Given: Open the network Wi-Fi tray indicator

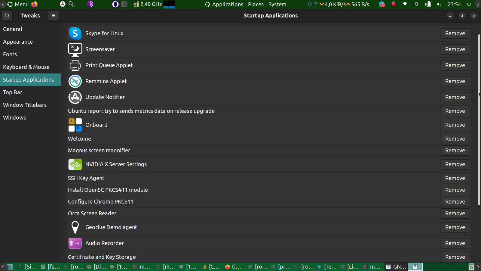Looking at the screenshot, I should pyautogui.click(x=405, y=4).
